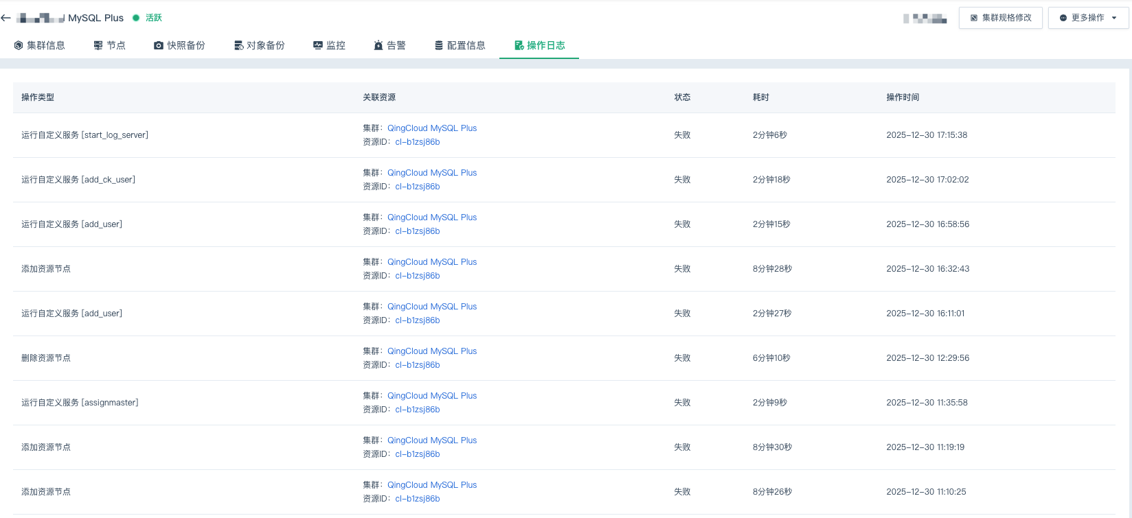The image size is (1132, 518).
Task: Click timestamp 2025-12-30 11:35:58
Action: [x=927, y=403]
